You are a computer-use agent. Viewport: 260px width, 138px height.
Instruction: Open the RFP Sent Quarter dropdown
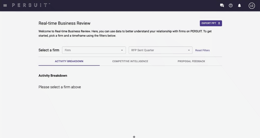point(158,50)
